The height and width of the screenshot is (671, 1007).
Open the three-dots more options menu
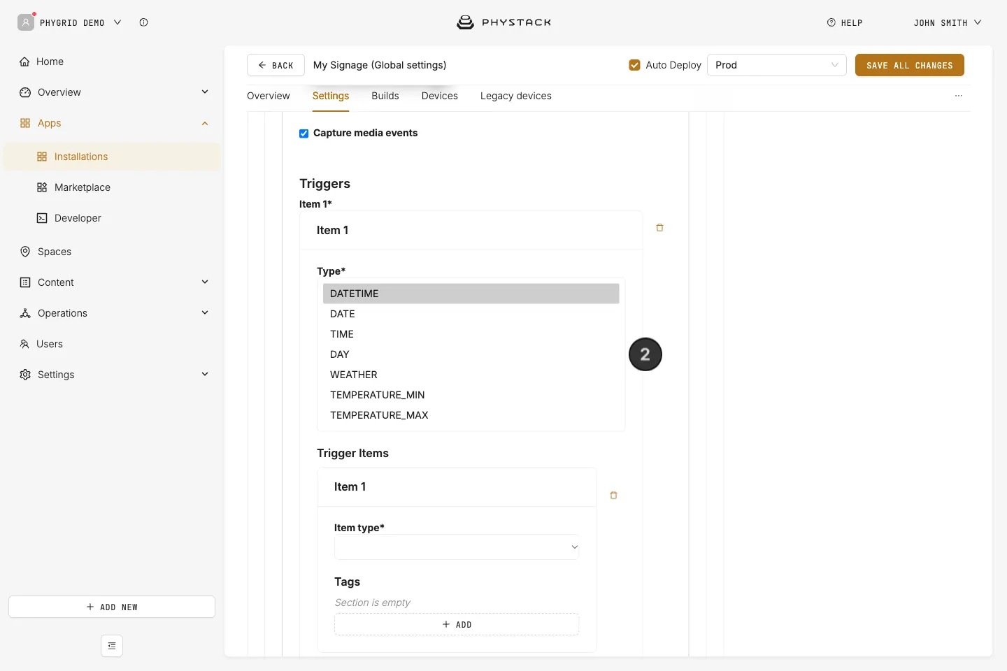[959, 96]
